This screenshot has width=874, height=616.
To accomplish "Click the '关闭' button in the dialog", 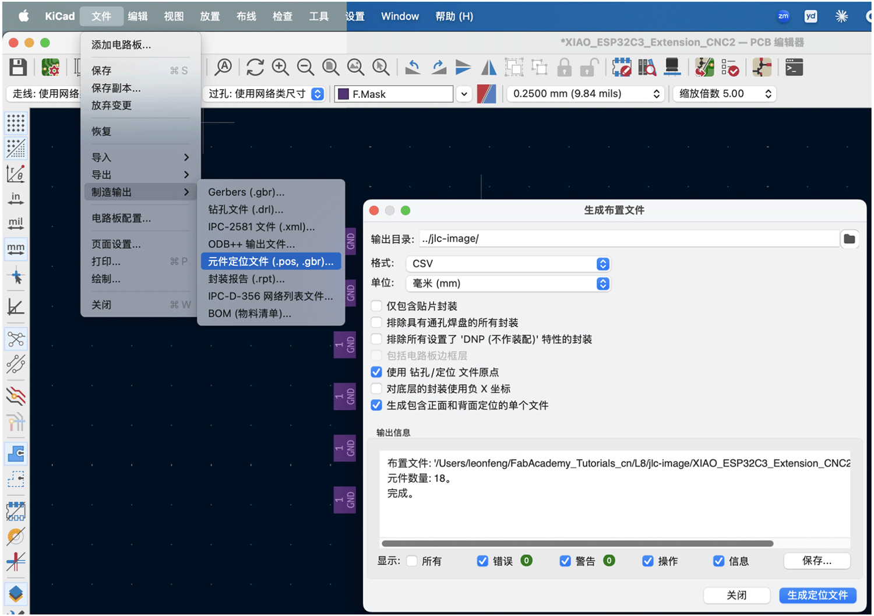I will pos(736,595).
